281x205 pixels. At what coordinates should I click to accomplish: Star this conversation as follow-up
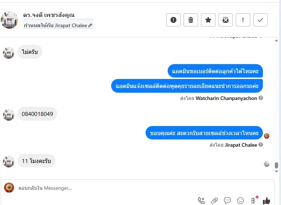(208, 20)
